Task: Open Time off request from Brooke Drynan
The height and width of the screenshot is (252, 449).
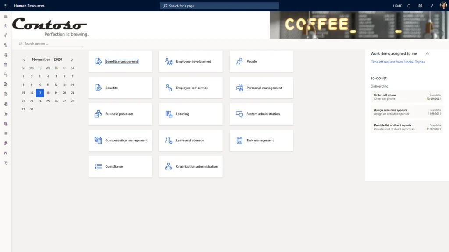Action: [x=398, y=62]
